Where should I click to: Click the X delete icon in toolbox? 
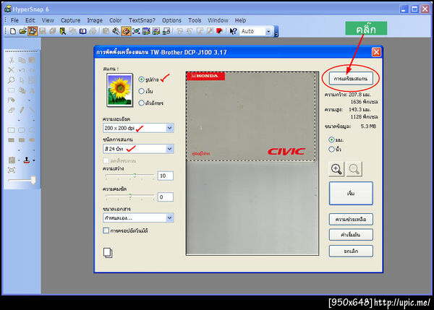[x=11, y=70]
